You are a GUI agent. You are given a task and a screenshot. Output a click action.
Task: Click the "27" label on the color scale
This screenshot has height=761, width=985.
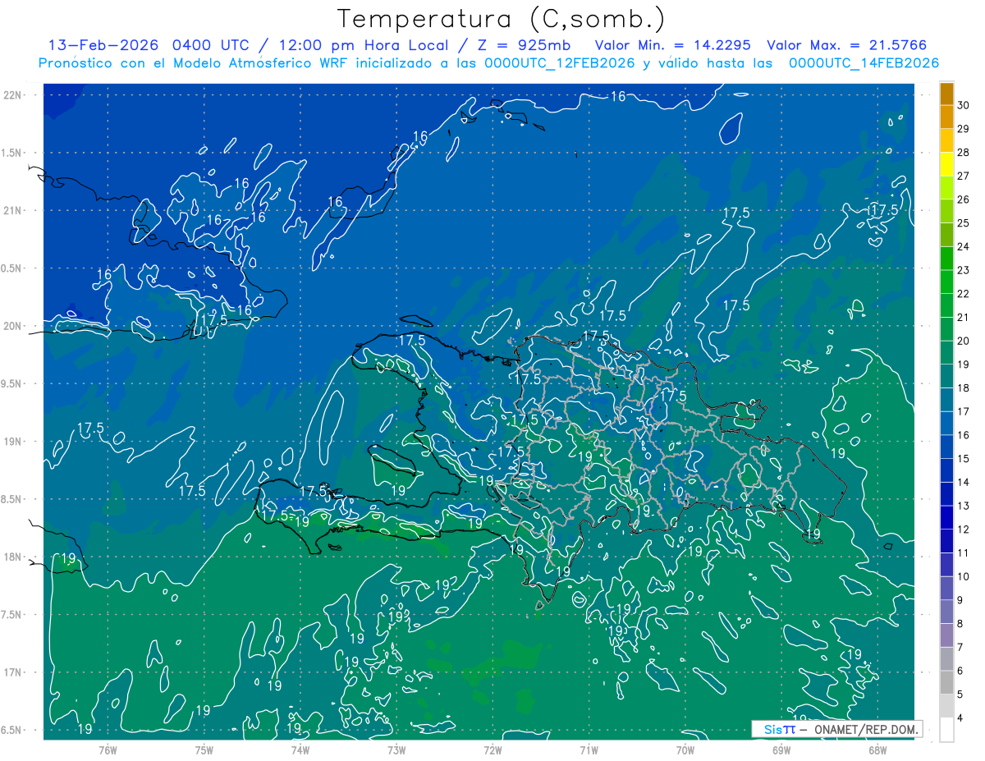pyautogui.click(x=964, y=176)
